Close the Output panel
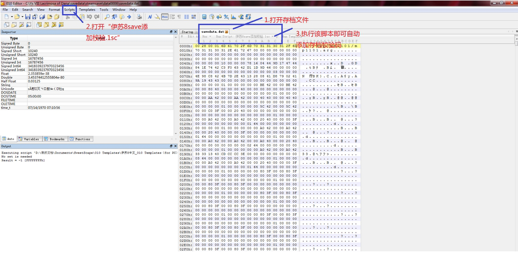518x261 pixels. click(x=176, y=146)
